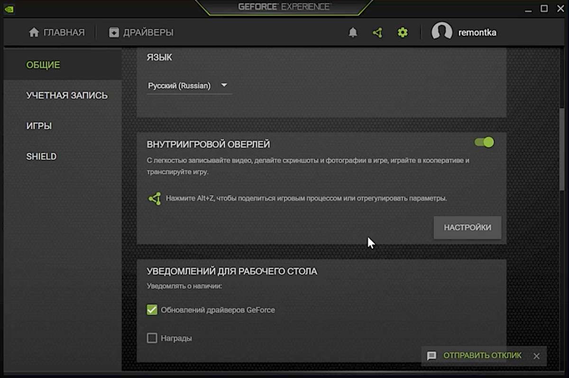This screenshot has height=378, width=569.
Task: Click the user avatar icon
Action: tap(441, 32)
